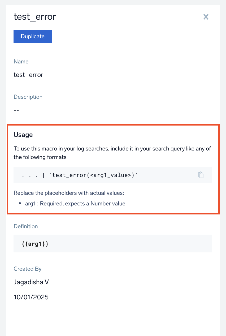Viewport: 226px width, 336px height.
Task: Click the "Replace the placeholders" instruction text
Action: pyautogui.click(x=69, y=193)
